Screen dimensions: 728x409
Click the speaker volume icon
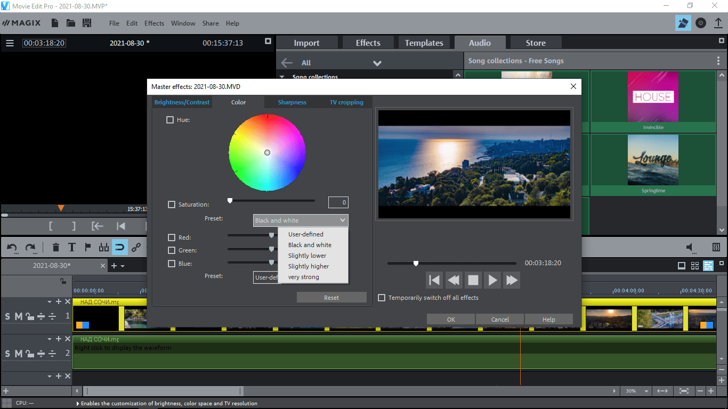click(691, 247)
